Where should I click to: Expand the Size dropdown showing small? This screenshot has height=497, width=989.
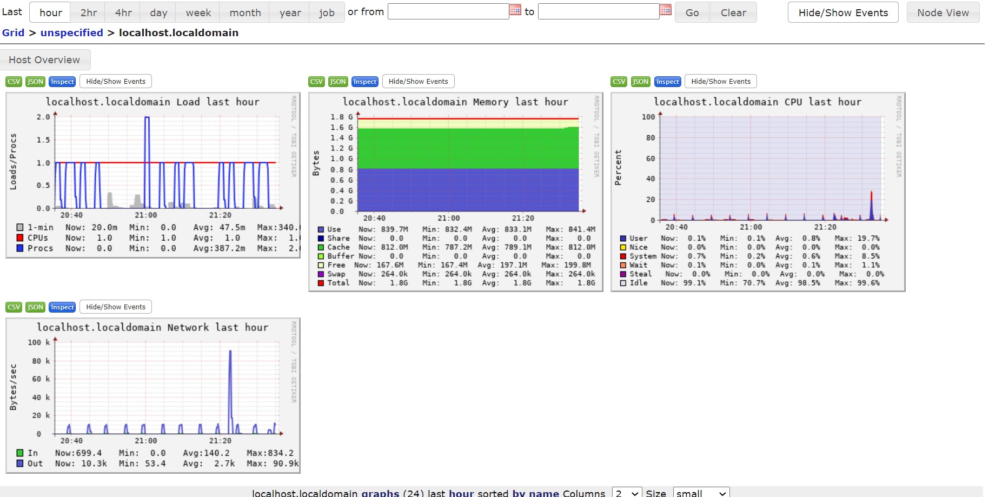click(x=701, y=493)
